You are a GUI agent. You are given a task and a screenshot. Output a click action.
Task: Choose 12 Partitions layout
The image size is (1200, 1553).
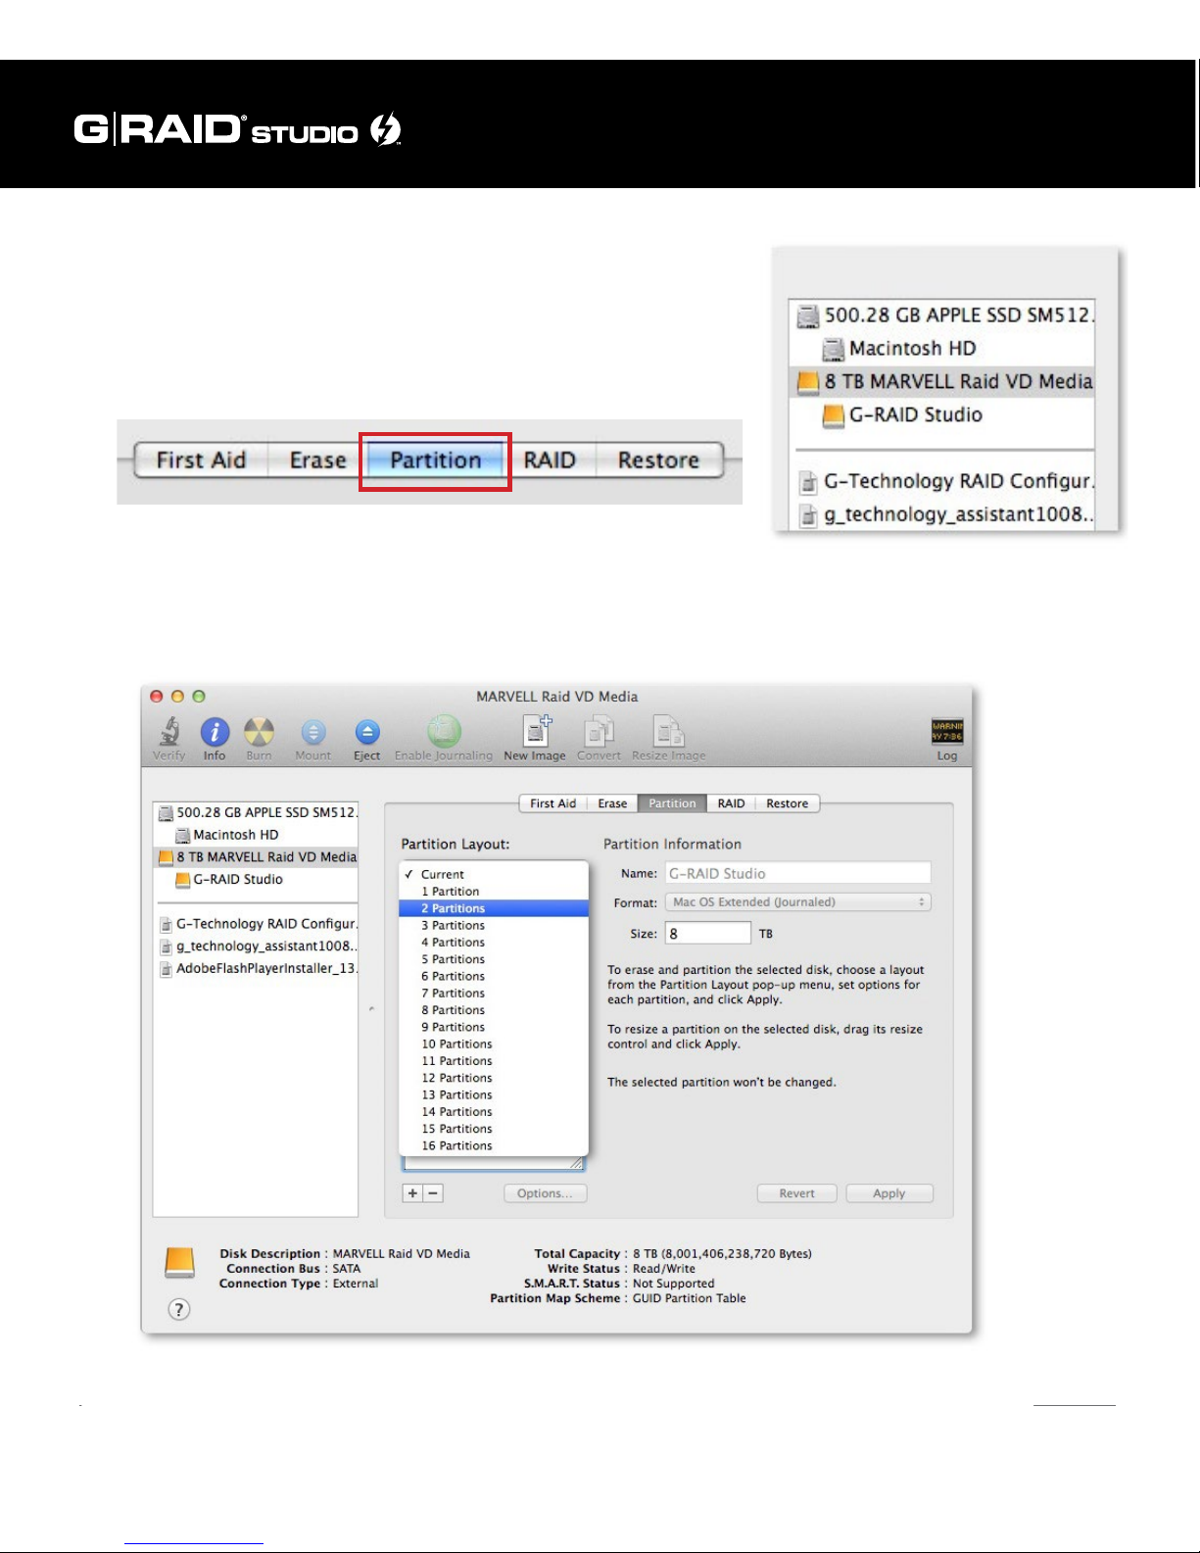[x=494, y=1078]
